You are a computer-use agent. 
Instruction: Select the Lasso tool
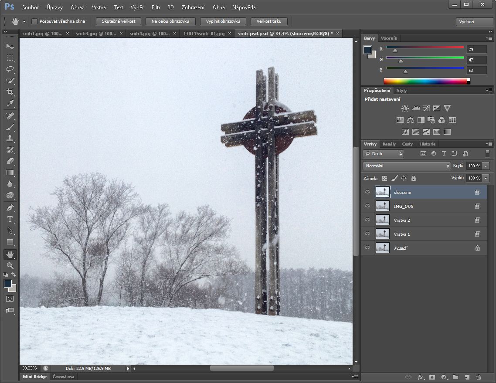tap(10, 69)
